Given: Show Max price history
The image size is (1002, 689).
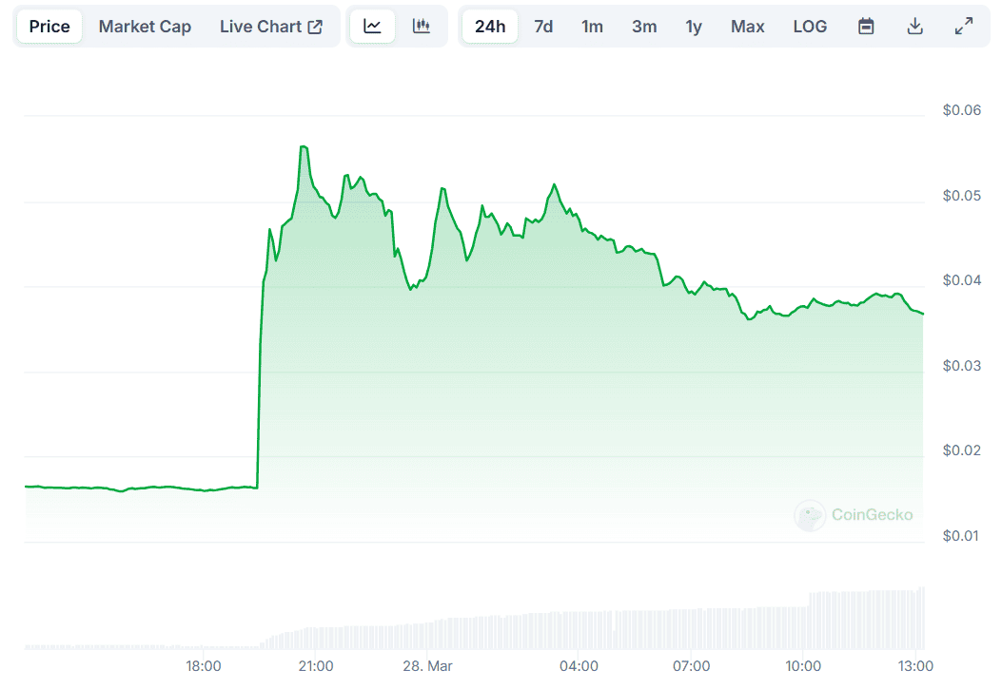Looking at the screenshot, I should (747, 27).
